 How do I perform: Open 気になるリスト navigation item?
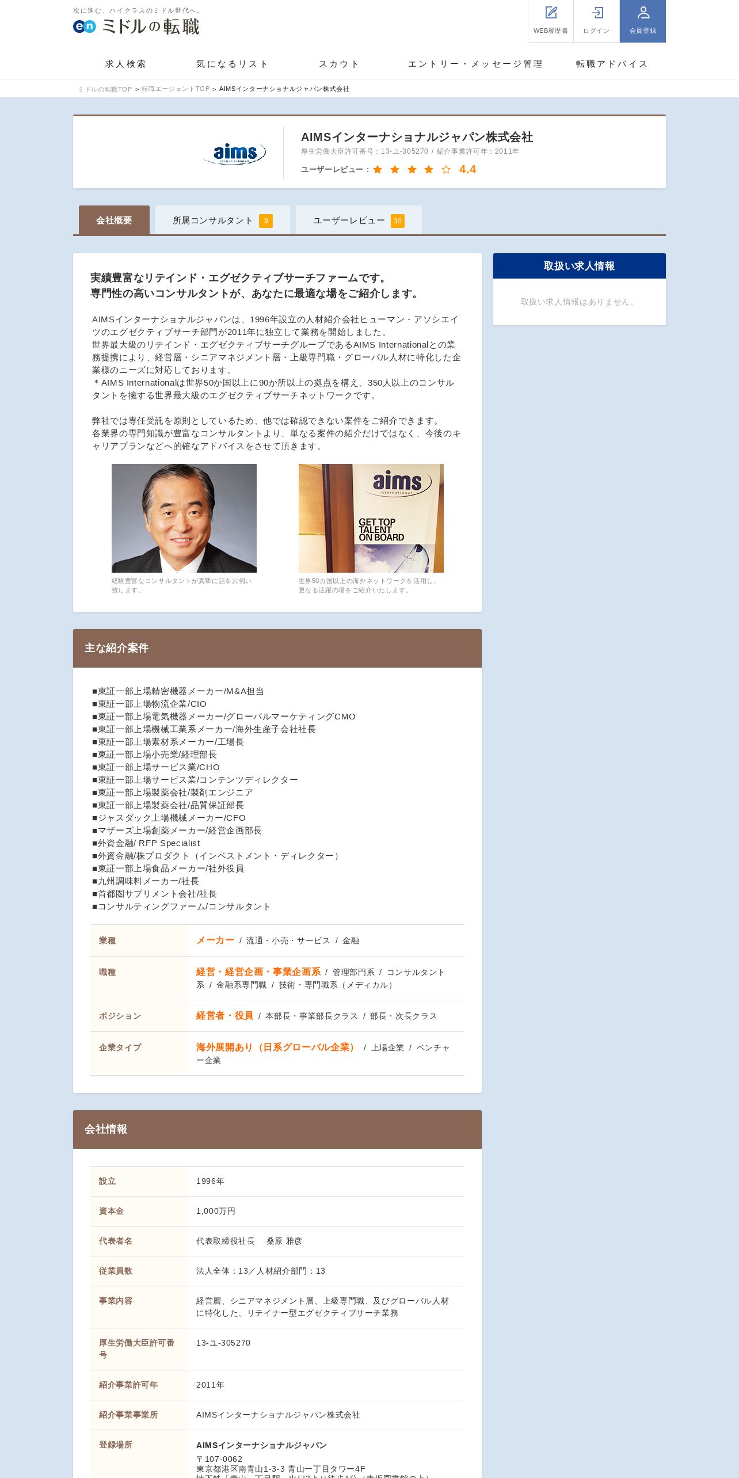(233, 64)
